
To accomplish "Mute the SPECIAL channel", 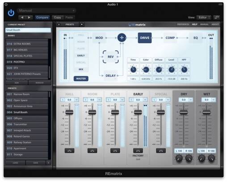I will pos(168,100).
